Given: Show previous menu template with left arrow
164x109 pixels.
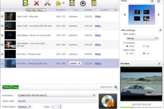Looking at the screenshot, I should click(x=125, y=15).
